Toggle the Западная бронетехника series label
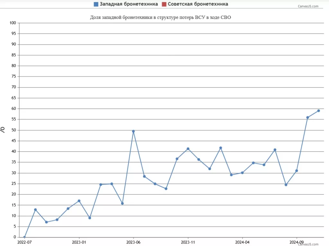329x246 pixels. 129,4
